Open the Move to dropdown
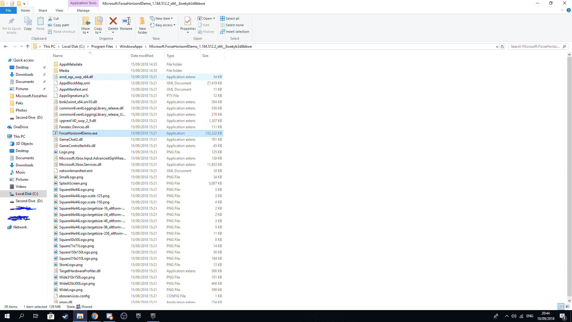 (x=86, y=31)
